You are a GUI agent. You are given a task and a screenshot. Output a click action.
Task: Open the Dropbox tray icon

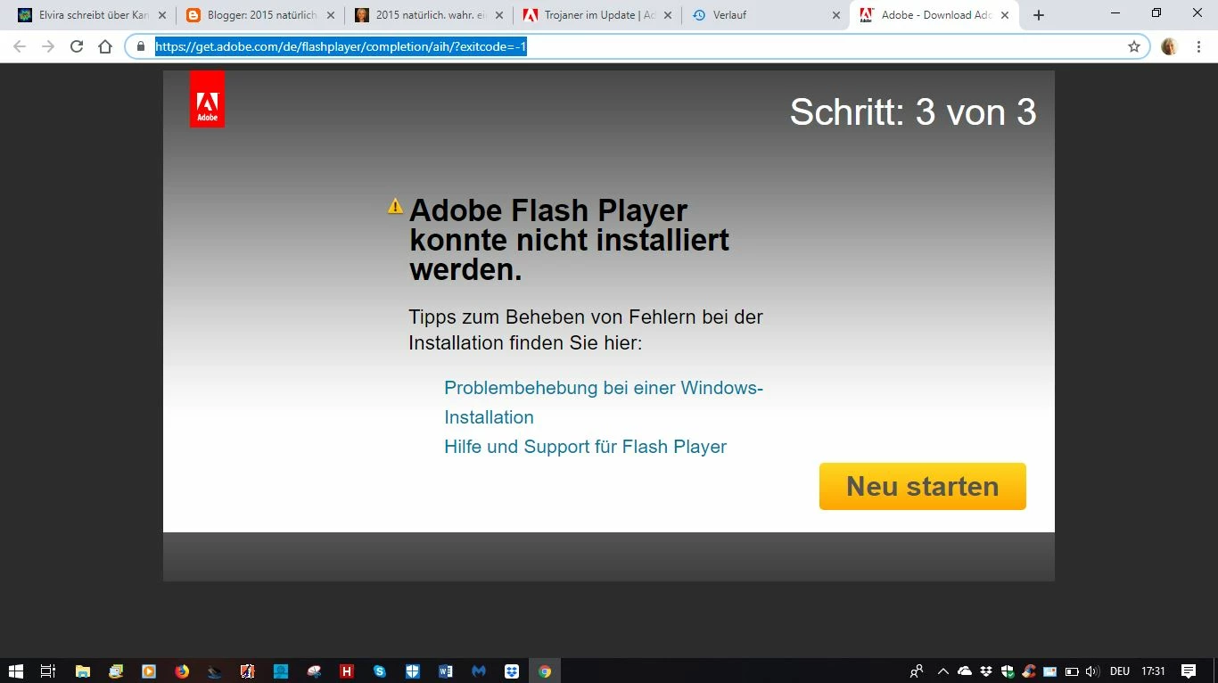point(985,671)
